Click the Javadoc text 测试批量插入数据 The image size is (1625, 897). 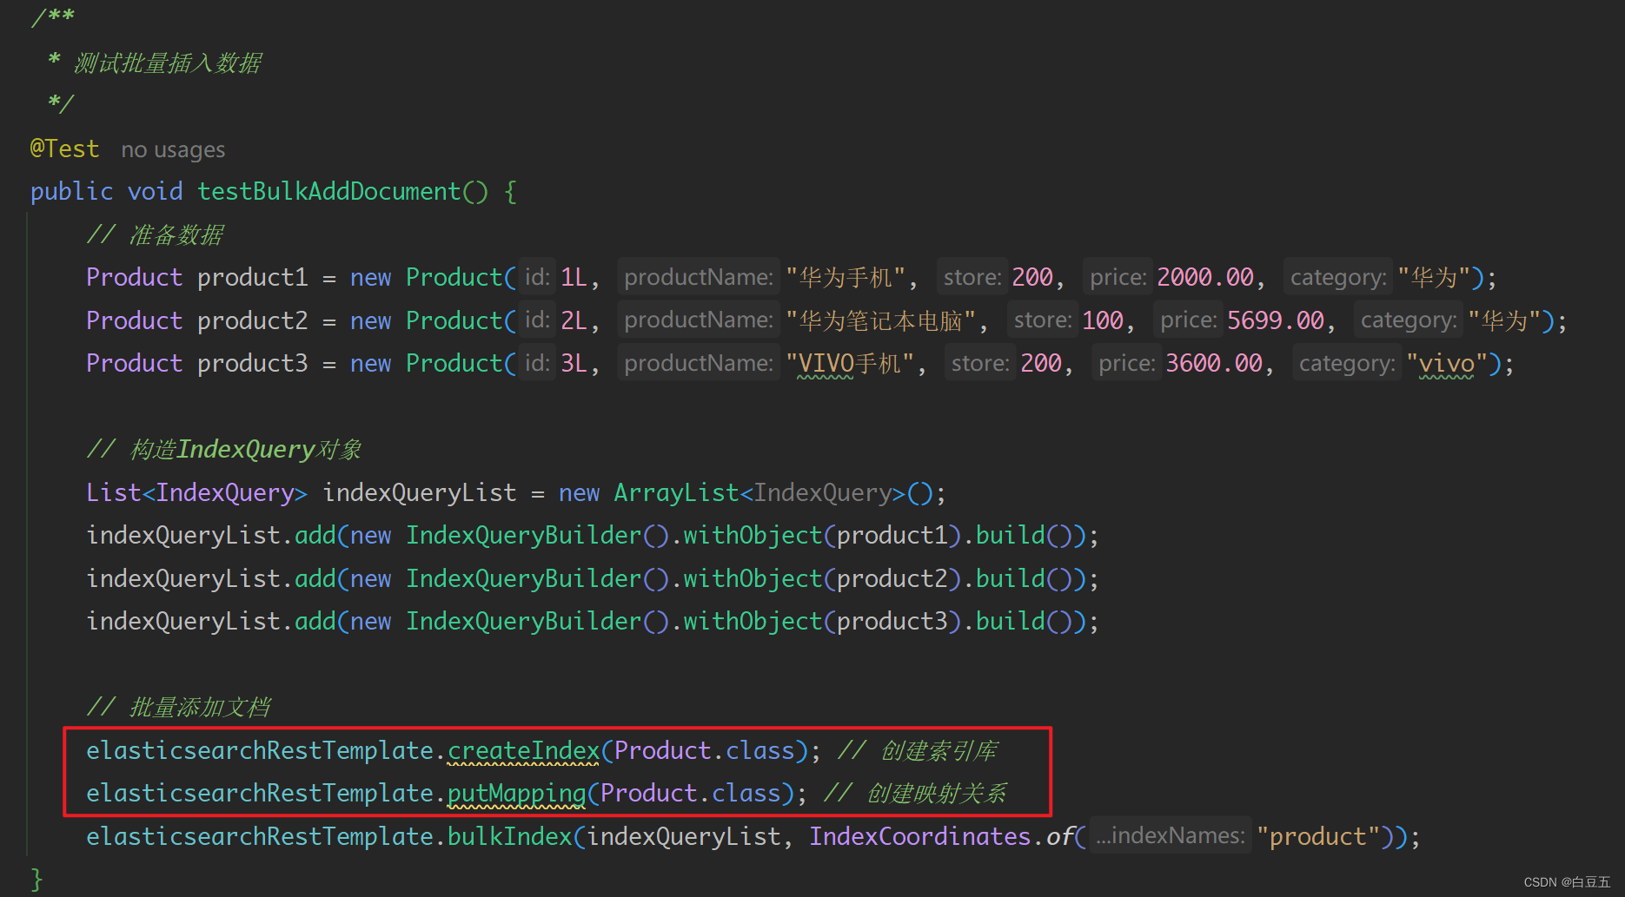pos(167,63)
